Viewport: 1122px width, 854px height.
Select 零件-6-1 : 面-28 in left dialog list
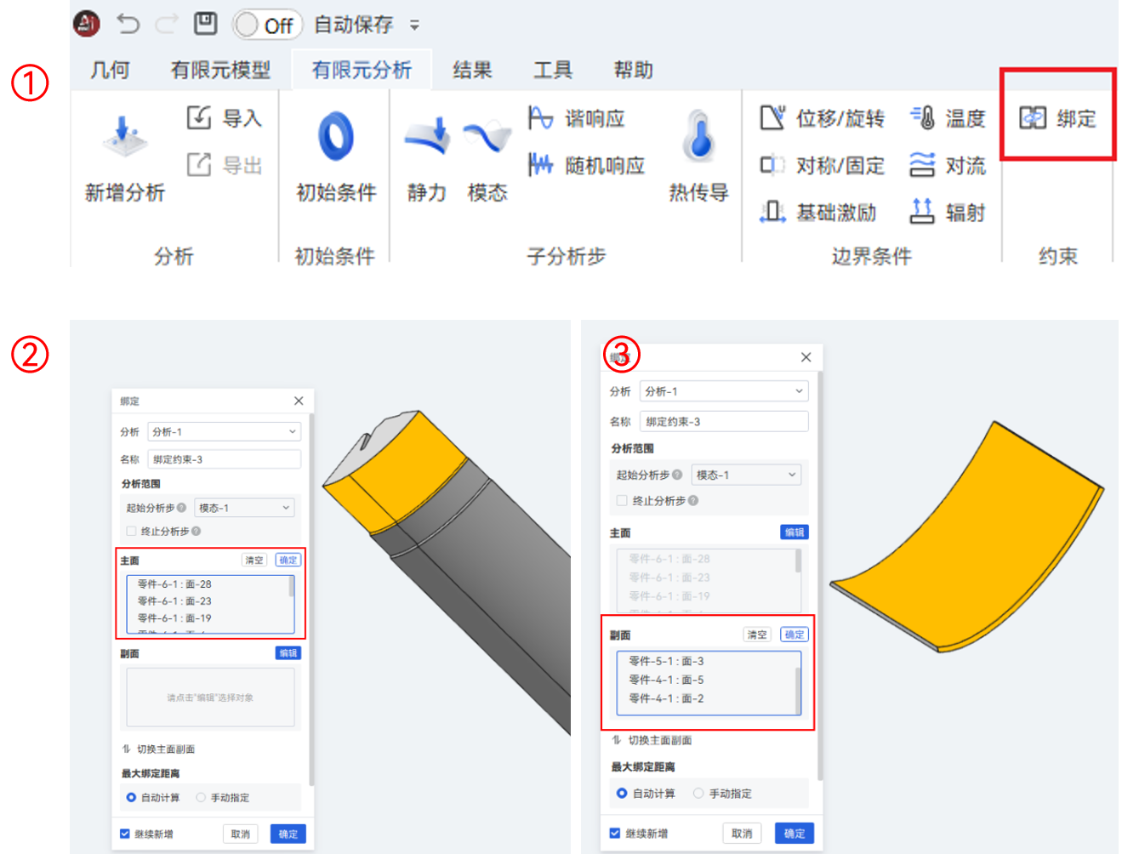pyautogui.click(x=174, y=584)
